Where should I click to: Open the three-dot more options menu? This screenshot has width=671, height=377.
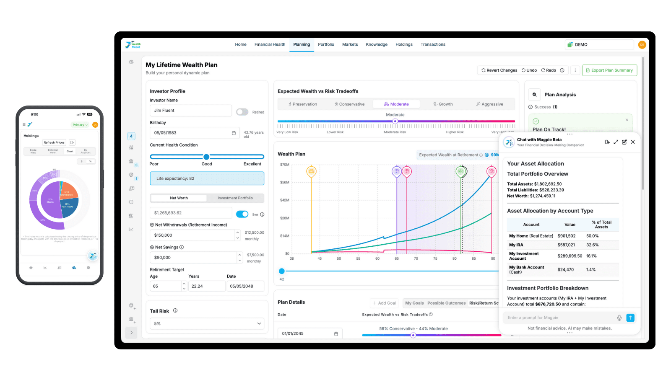click(575, 70)
